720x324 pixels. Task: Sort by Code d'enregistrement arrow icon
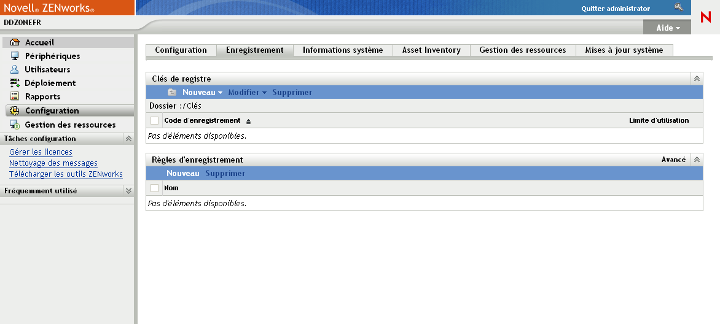point(248,121)
